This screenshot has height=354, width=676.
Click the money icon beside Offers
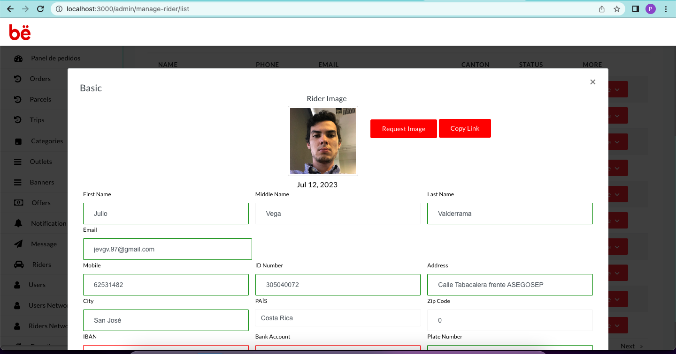click(x=18, y=203)
